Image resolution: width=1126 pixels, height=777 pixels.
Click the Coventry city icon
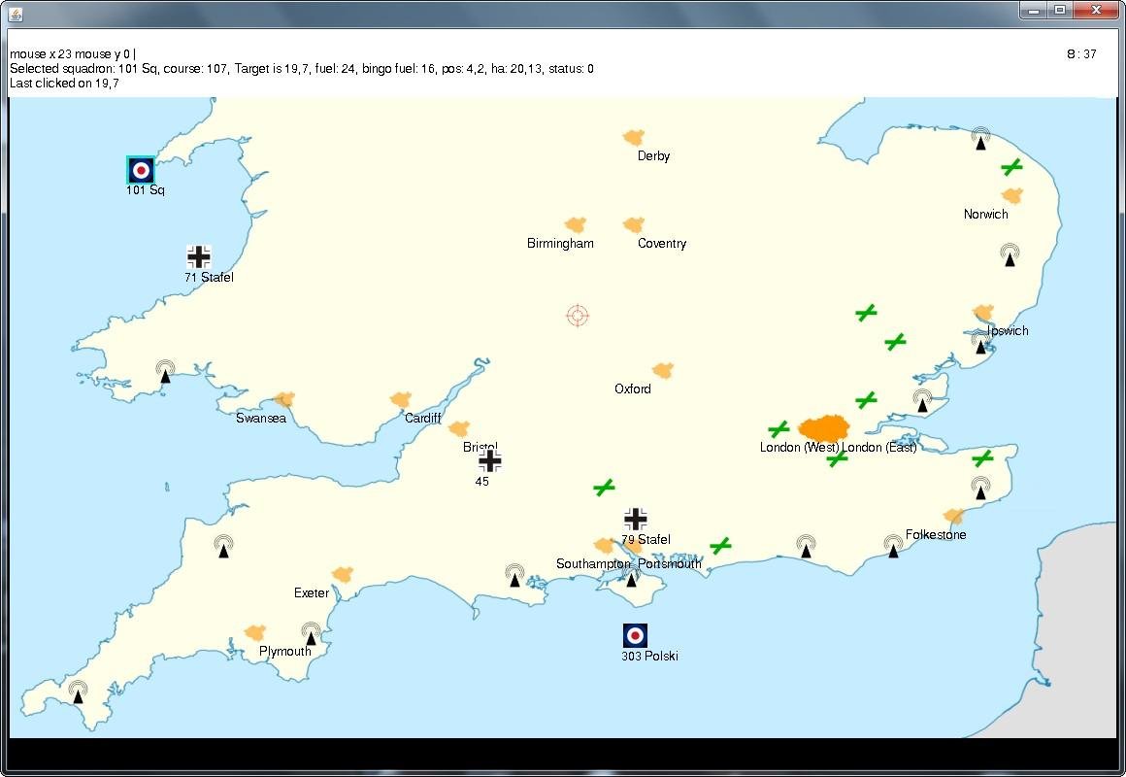[x=634, y=225]
